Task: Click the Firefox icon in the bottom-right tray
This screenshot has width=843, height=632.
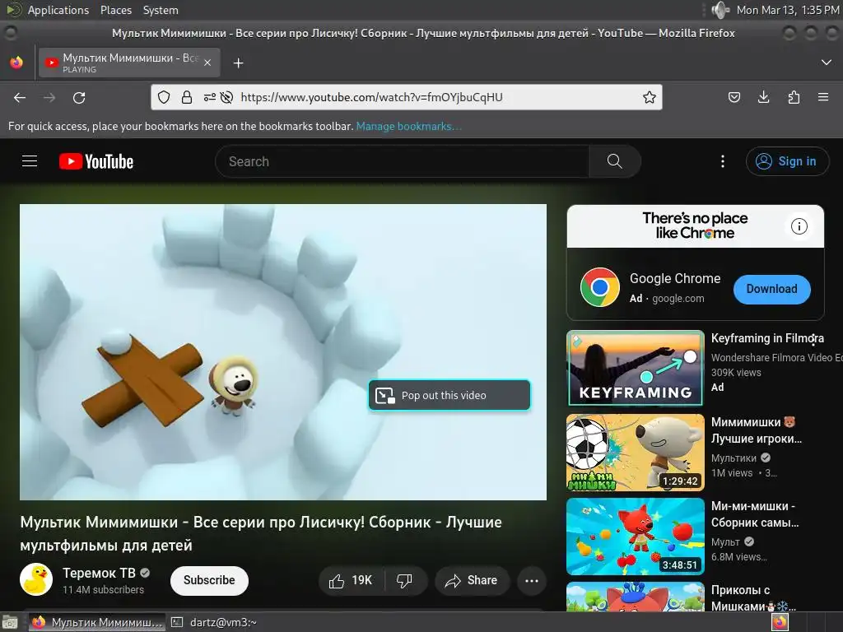Action: (780, 622)
